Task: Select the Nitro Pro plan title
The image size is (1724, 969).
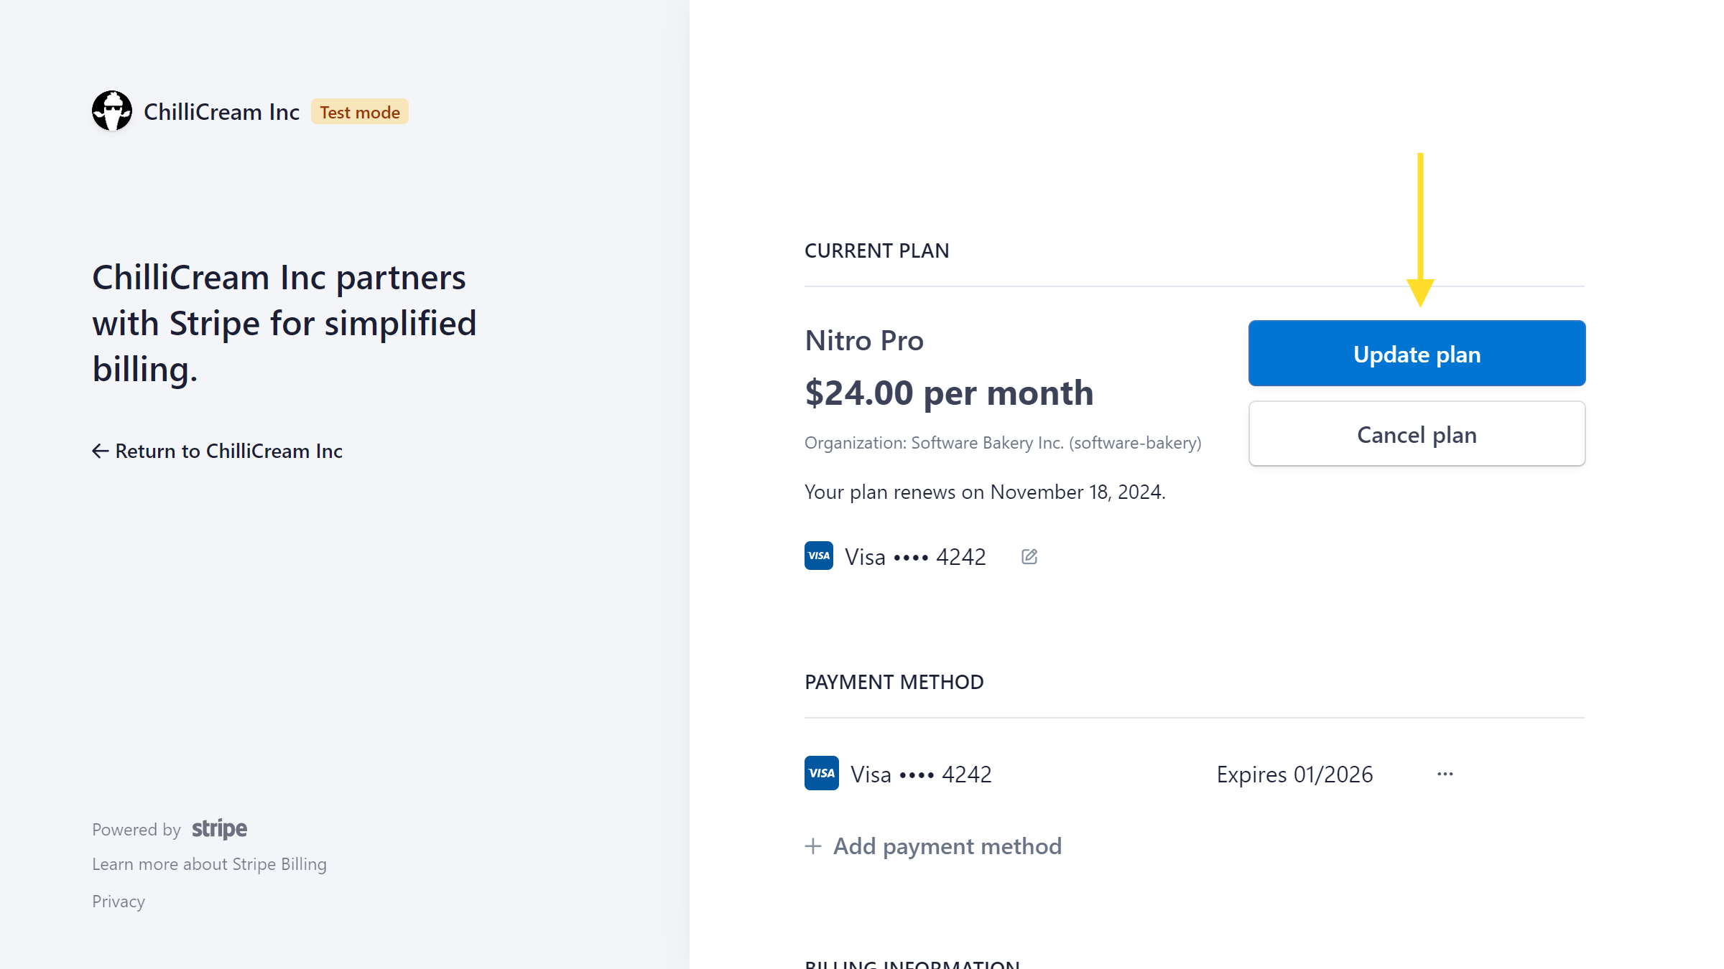Action: click(863, 340)
